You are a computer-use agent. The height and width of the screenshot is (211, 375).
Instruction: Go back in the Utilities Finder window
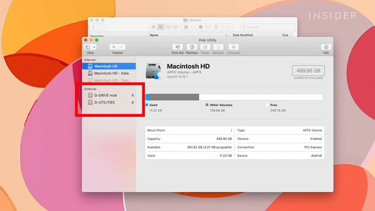94,27
